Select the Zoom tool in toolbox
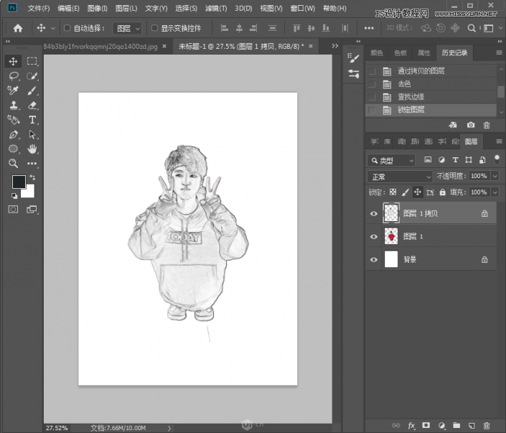The width and height of the screenshot is (506, 433). pos(13,164)
